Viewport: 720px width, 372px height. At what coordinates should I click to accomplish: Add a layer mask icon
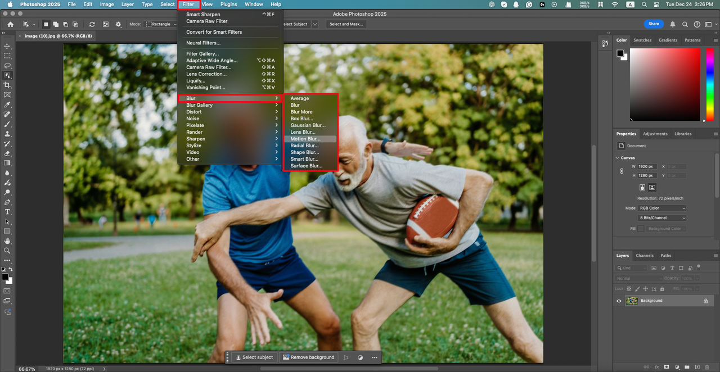point(667,366)
